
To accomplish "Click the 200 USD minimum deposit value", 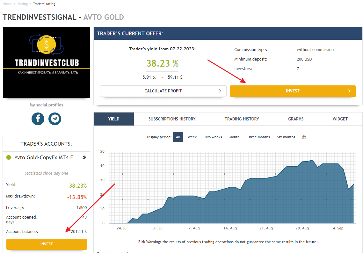I will [x=304, y=59].
